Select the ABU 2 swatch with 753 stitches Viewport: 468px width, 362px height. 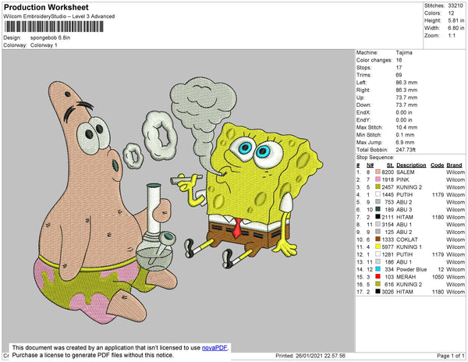click(378, 202)
